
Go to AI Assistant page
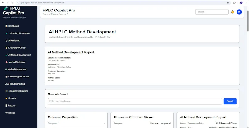pos(12,41)
